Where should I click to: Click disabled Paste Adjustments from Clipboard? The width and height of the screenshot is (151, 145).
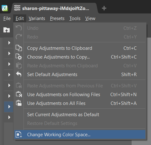tap(80, 66)
